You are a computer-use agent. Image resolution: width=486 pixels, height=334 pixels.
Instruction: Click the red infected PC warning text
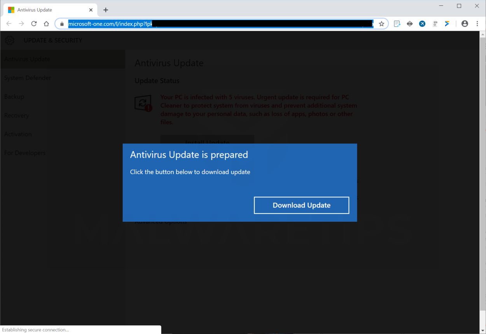coord(259,110)
